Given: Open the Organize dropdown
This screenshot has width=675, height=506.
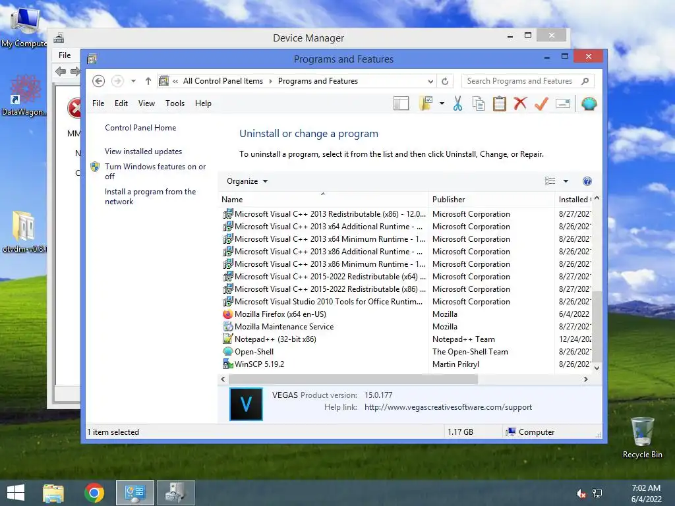Looking at the screenshot, I should pos(247,181).
